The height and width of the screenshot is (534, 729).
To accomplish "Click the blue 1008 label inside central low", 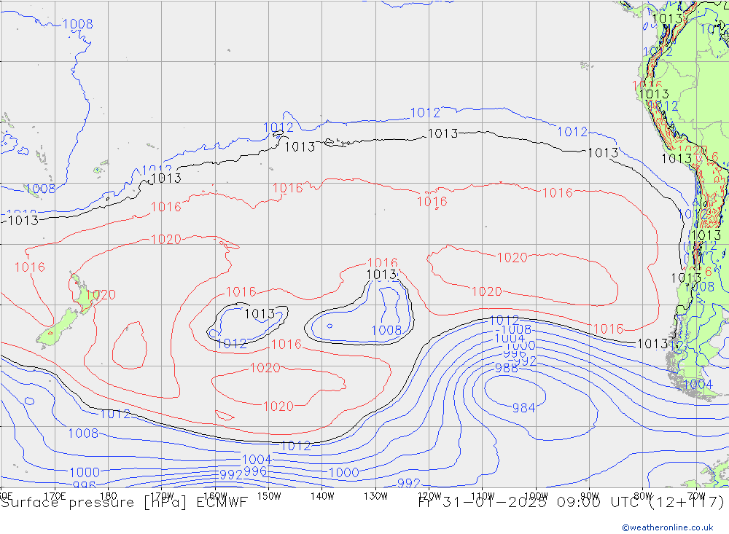I will [386, 330].
